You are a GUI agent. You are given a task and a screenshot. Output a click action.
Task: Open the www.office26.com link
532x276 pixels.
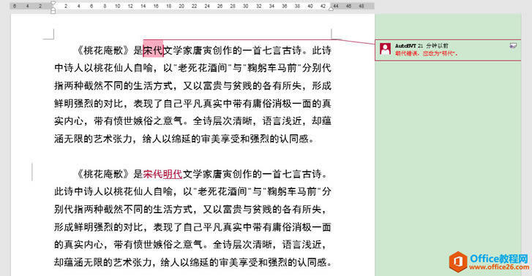point(499,267)
